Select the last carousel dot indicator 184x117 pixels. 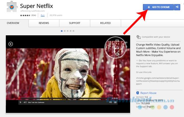[73, 31]
